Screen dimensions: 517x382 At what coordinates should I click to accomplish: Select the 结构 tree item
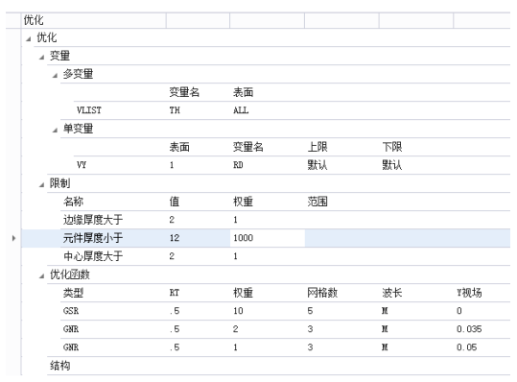(60, 366)
